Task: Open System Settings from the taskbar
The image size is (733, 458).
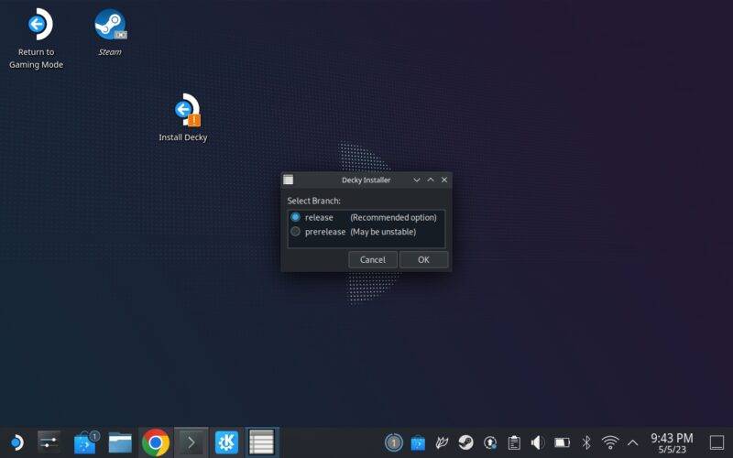Action: [x=49, y=443]
